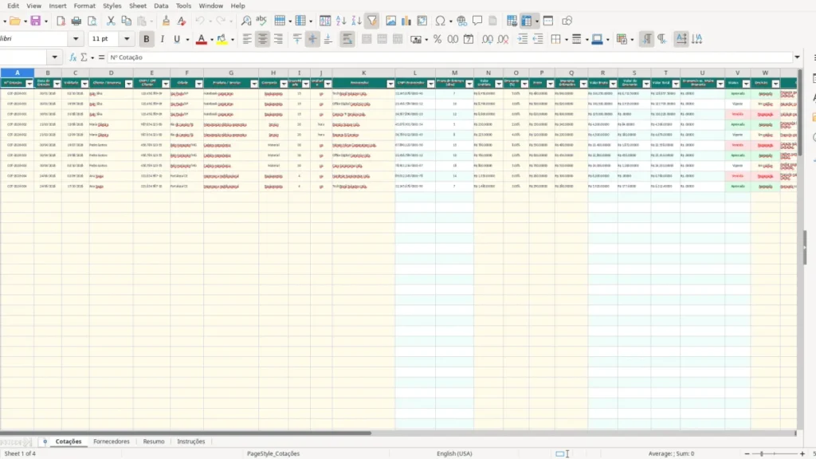Click the Print icon in toolbar

[x=76, y=21]
